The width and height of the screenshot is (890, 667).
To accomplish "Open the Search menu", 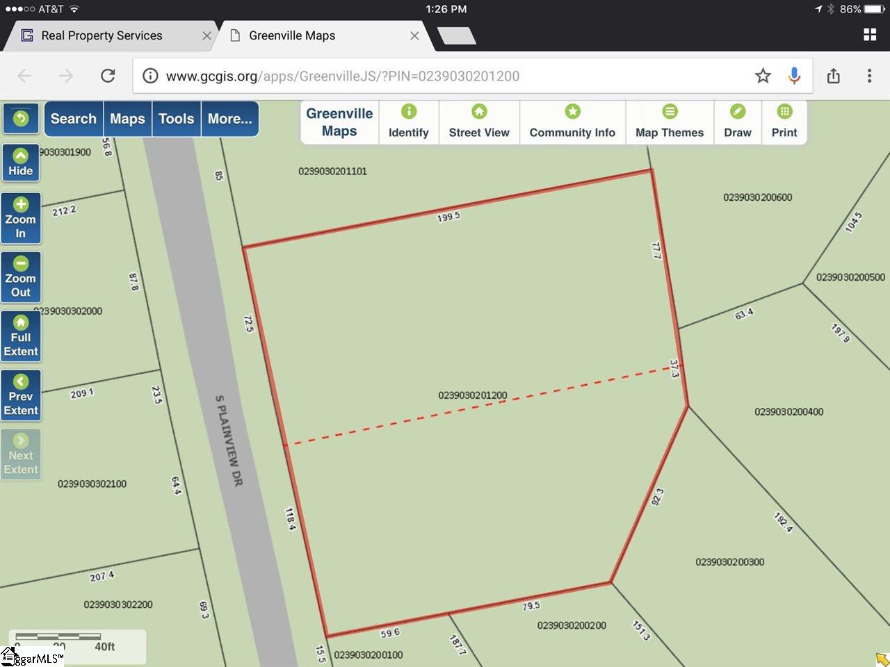I will 74,119.
